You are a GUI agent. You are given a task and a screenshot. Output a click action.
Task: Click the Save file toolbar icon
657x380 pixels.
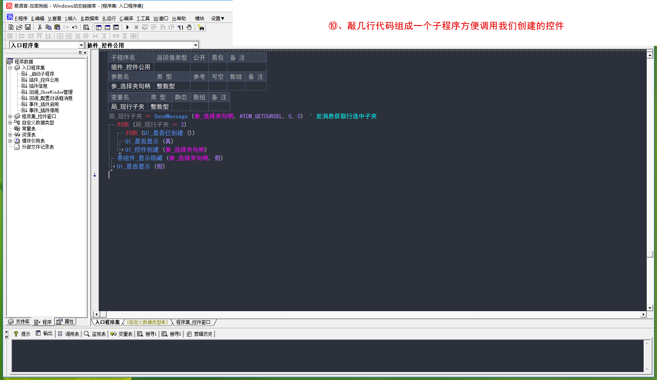point(28,27)
